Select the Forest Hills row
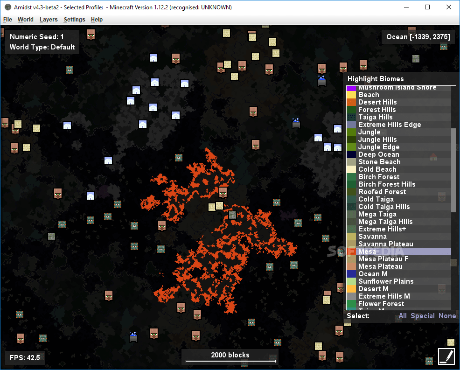 399,110
